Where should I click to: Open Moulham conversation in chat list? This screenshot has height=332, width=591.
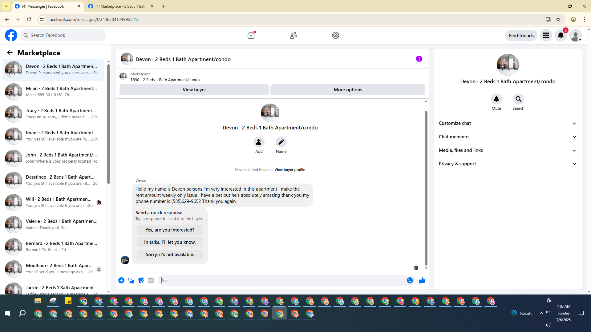(x=53, y=269)
